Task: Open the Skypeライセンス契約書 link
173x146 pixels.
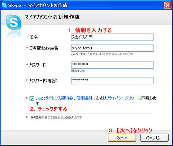Action: point(54,98)
